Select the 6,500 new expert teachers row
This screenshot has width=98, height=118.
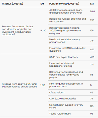[73, 57]
